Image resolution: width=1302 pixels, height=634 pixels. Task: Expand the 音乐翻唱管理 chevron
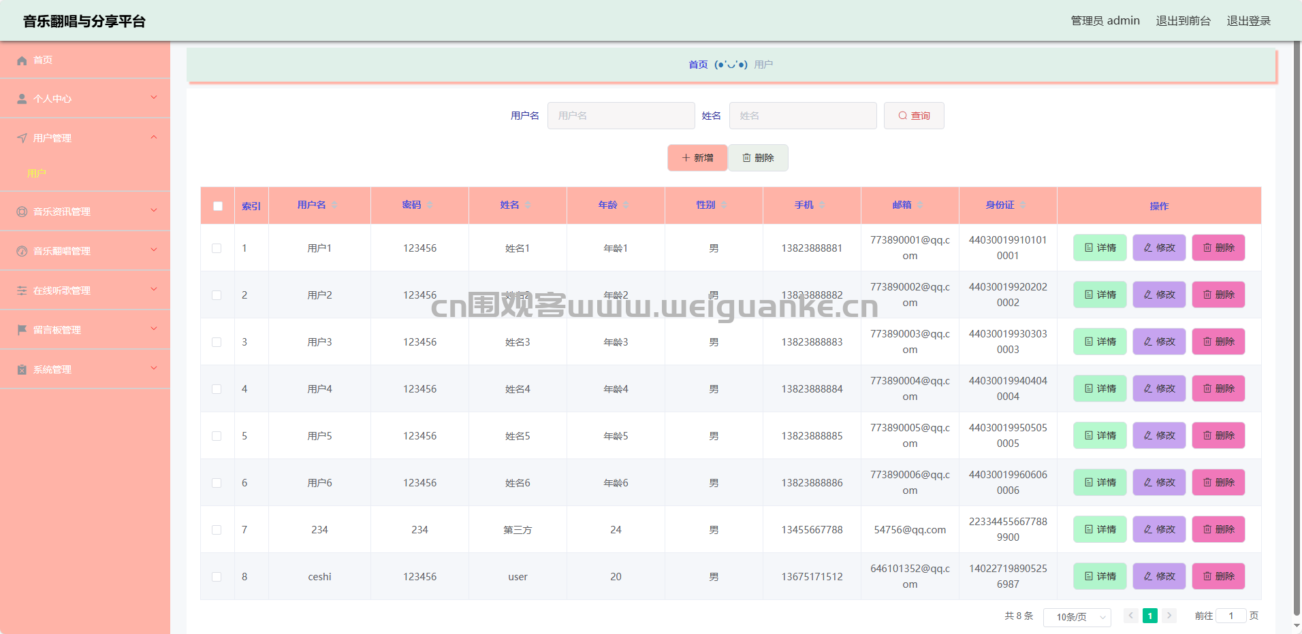click(154, 250)
